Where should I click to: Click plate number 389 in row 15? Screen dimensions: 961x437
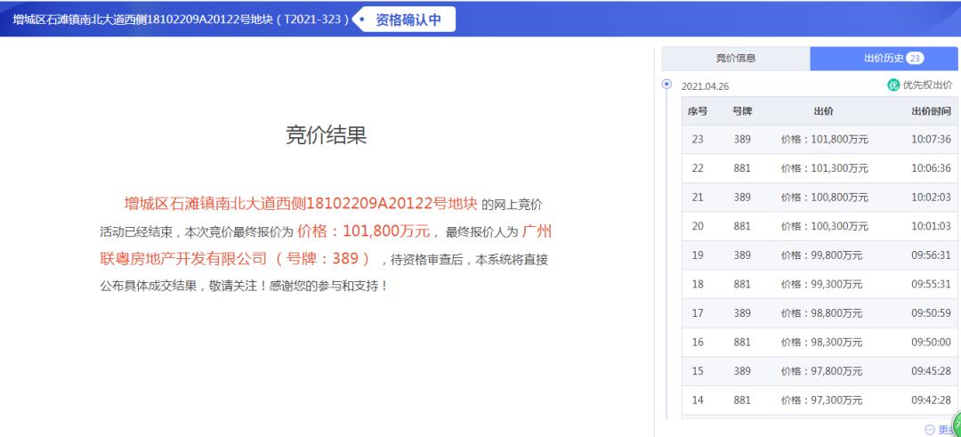point(742,371)
